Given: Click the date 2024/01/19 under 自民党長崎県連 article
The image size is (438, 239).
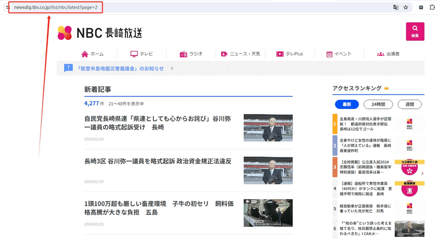Looking at the screenshot, I should pyautogui.click(x=94, y=139).
